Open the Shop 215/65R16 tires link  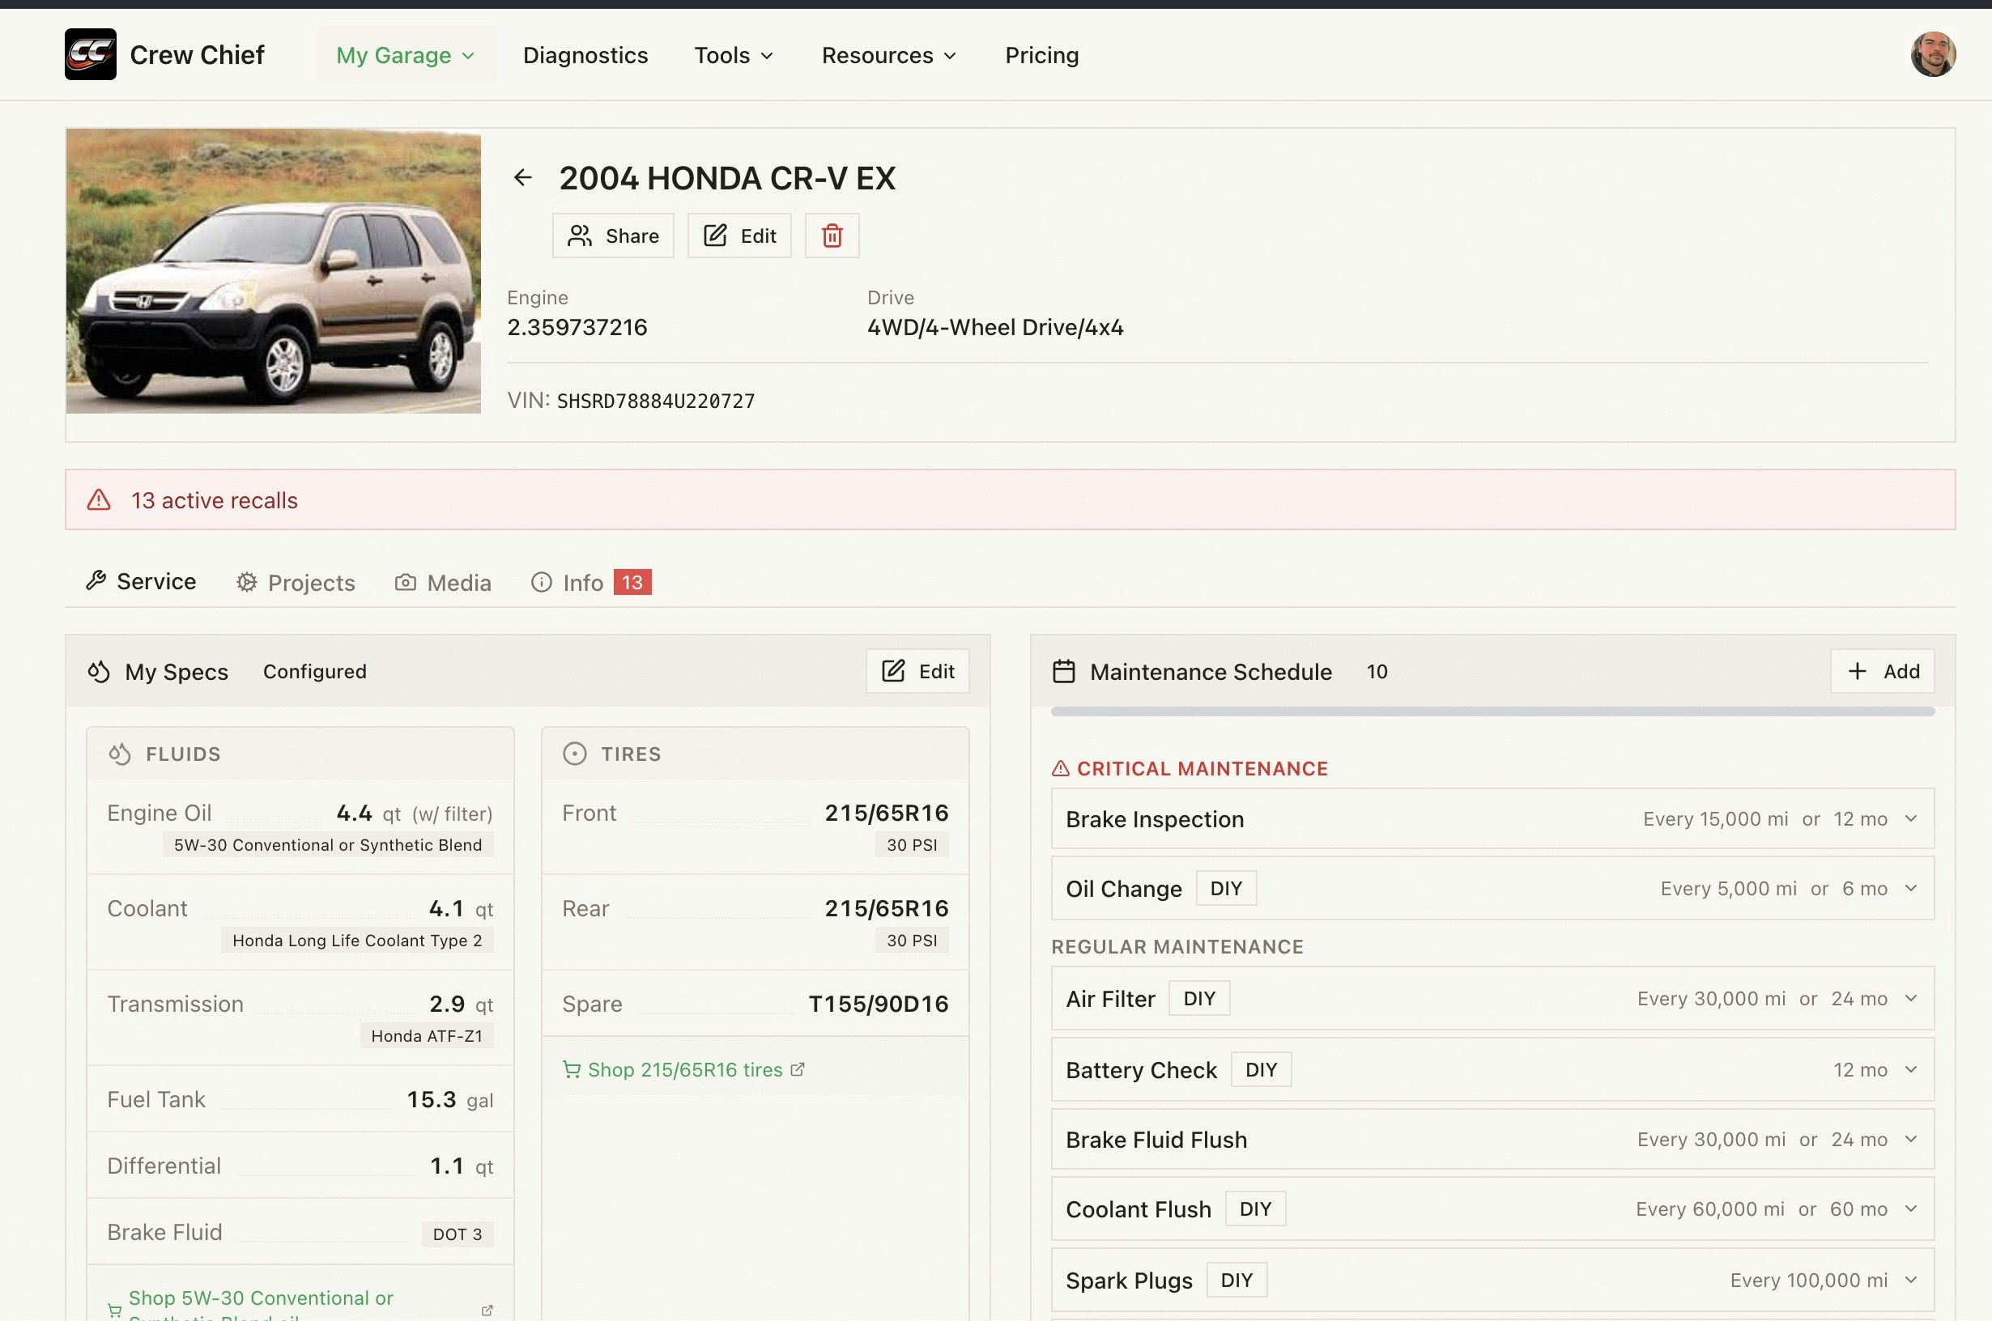683,1069
